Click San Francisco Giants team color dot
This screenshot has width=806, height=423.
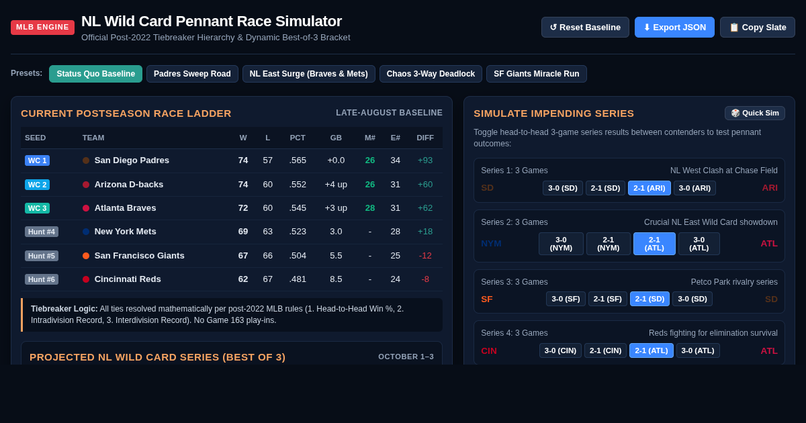click(86, 256)
